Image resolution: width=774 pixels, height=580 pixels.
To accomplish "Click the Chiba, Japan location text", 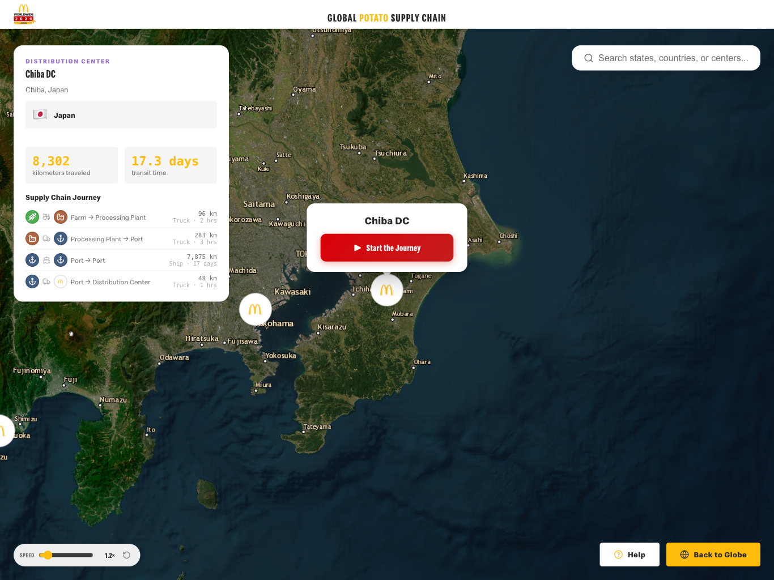I will tap(46, 90).
